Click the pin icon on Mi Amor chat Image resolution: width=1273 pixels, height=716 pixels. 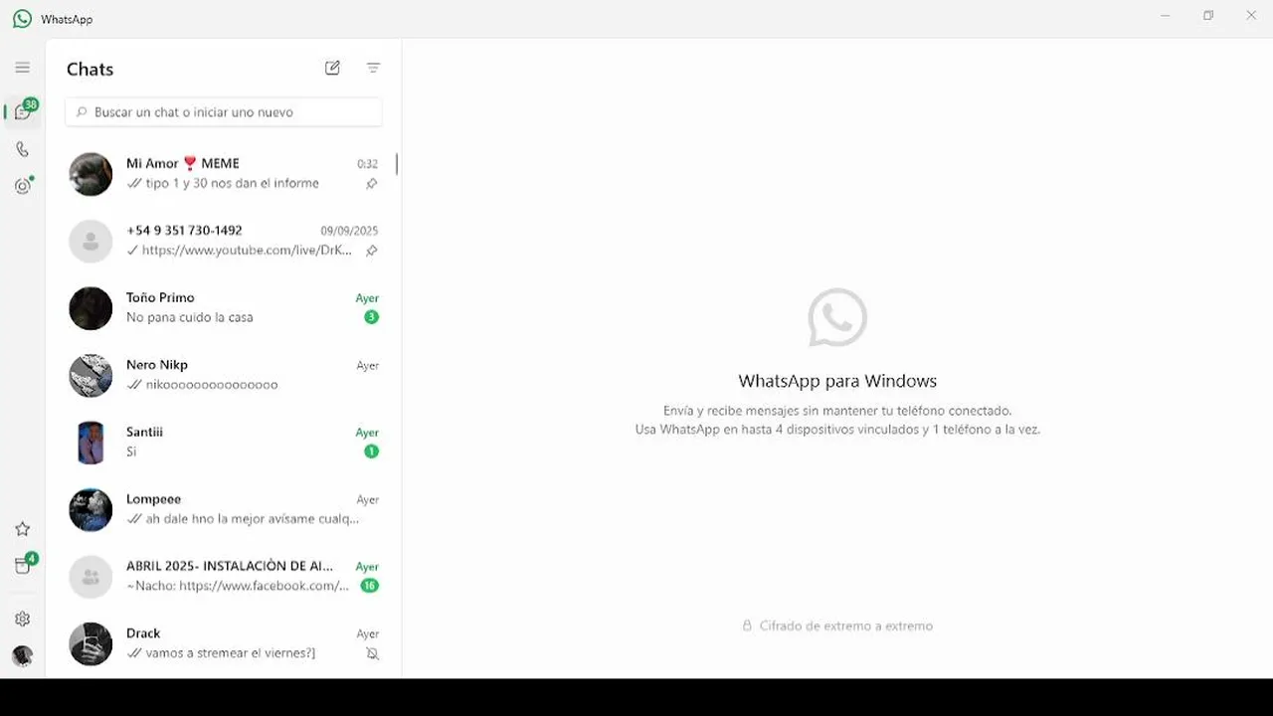(x=371, y=184)
